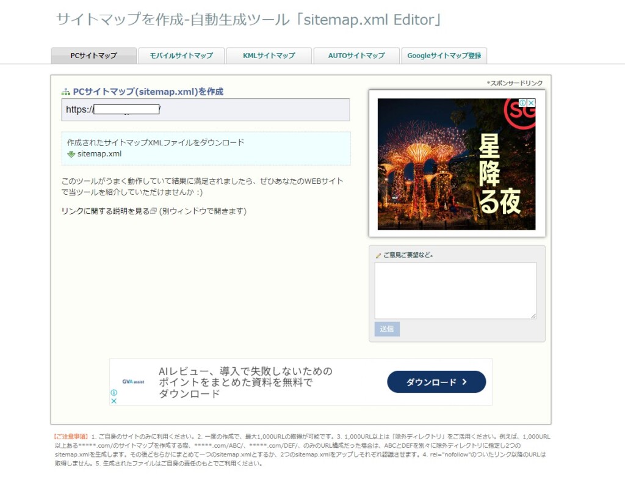Viewport: 625px width, 485px height.
Task: Click the blue ダウンロード button in the ad
Action: pos(436,382)
